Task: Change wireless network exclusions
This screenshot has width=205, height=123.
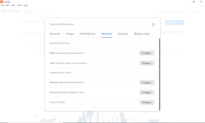Action: click(147, 82)
